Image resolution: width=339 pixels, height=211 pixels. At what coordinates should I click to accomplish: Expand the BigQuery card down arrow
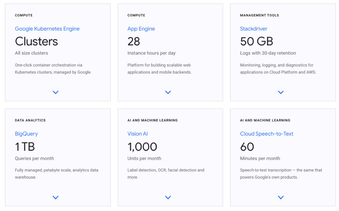tap(55, 197)
